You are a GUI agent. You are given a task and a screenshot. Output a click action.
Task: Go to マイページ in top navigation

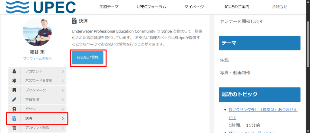[x=194, y=7]
